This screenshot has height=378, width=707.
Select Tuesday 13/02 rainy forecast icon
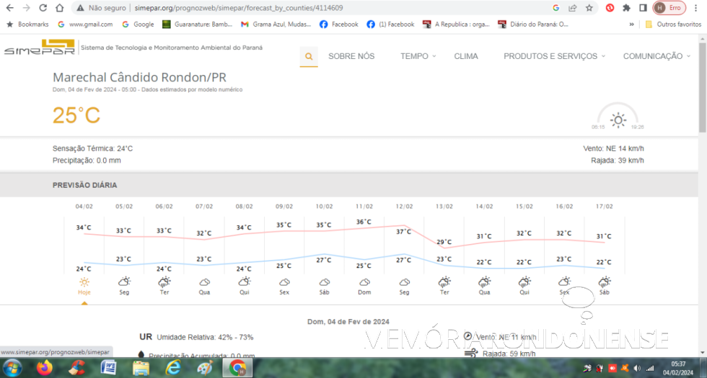[444, 282]
